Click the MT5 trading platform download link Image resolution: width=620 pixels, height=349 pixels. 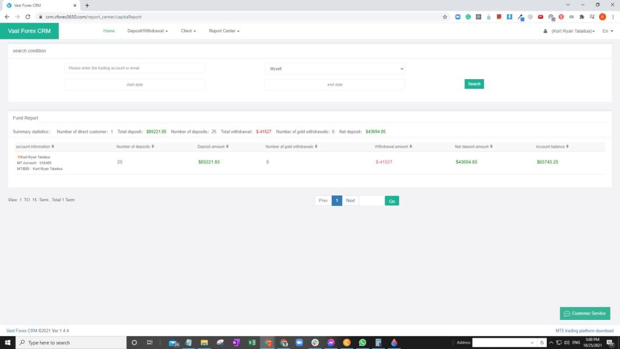tap(585, 331)
